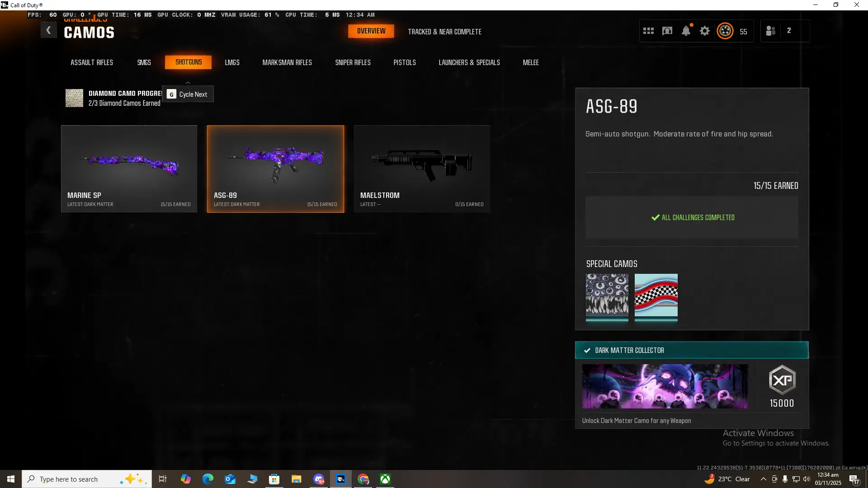
Task: Open the social party icon
Action: (x=771, y=31)
